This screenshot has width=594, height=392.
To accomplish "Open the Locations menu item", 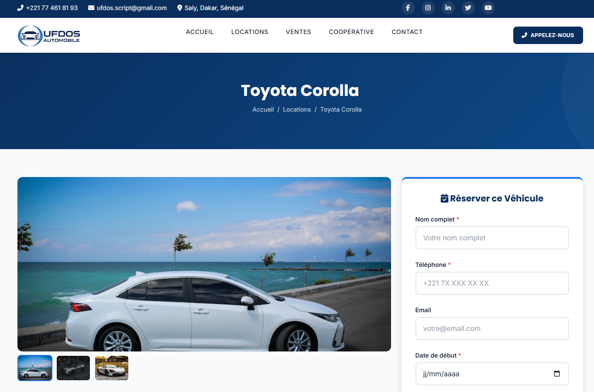I will point(250,32).
